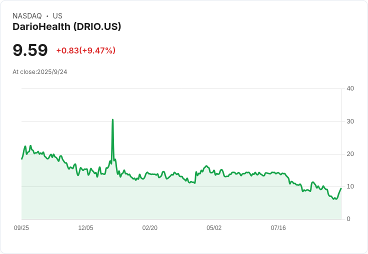The image size is (368, 254).
Task: Pick the 10 price axis label
Action: 350,186
